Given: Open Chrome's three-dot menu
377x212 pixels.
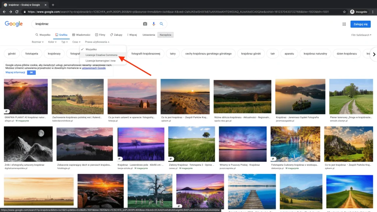Looking at the screenshot, I should click(x=373, y=12).
